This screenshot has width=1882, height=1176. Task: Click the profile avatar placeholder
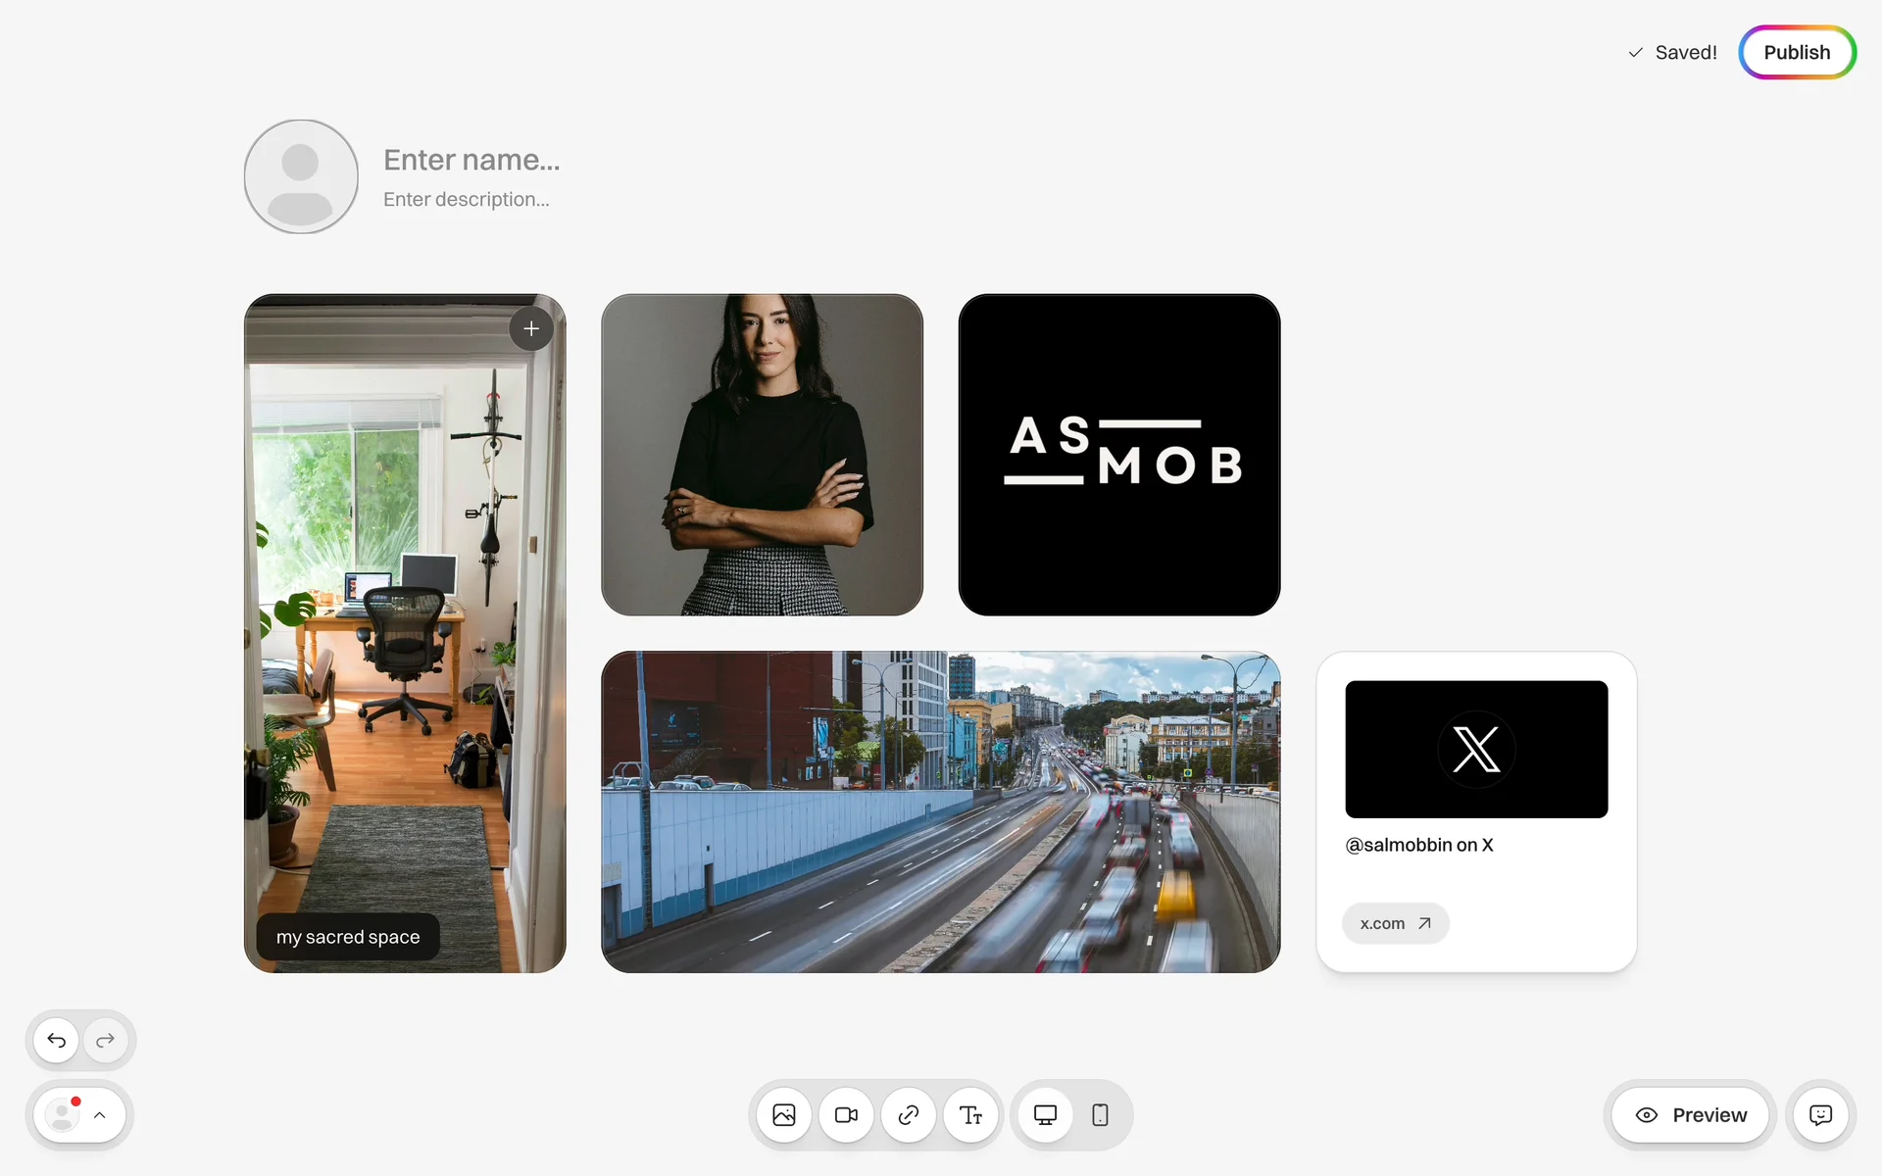coord(301,176)
